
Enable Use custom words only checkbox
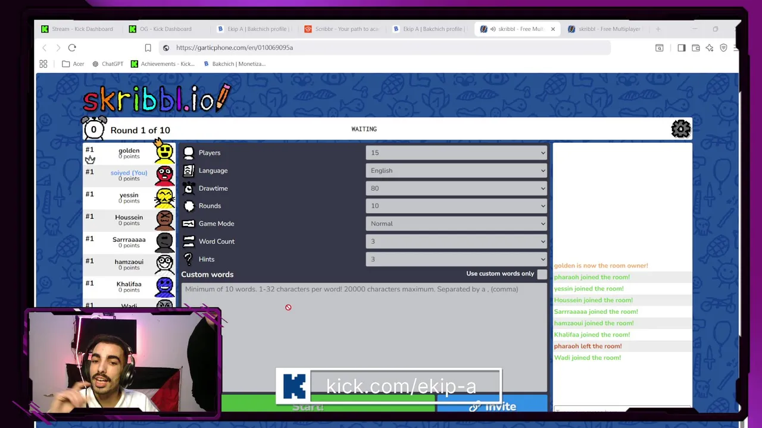click(x=542, y=274)
